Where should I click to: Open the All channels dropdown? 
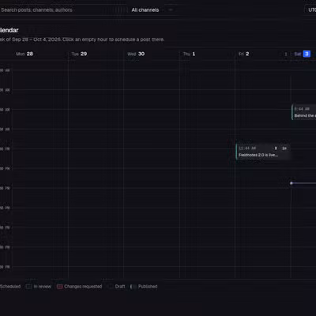click(x=152, y=10)
